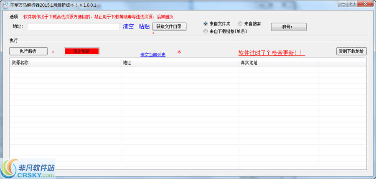Start parsing with 执行解析 button
The height and width of the screenshot is (179, 376).
28,51
